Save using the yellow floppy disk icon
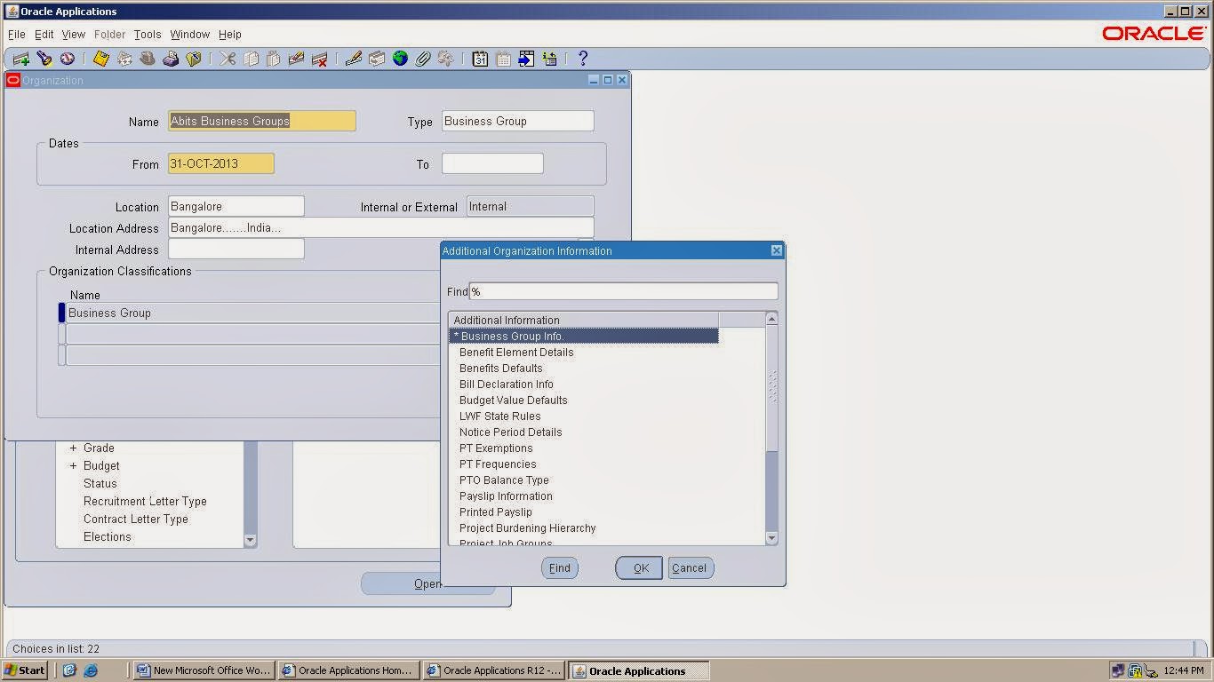Screen dimensions: 1214x682 coord(101,59)
